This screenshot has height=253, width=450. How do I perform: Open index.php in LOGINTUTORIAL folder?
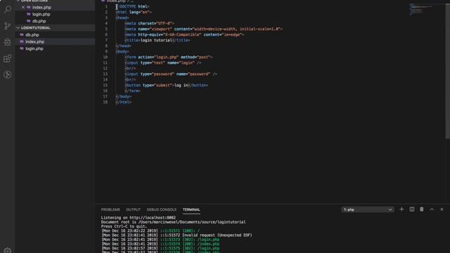[34, 41]
